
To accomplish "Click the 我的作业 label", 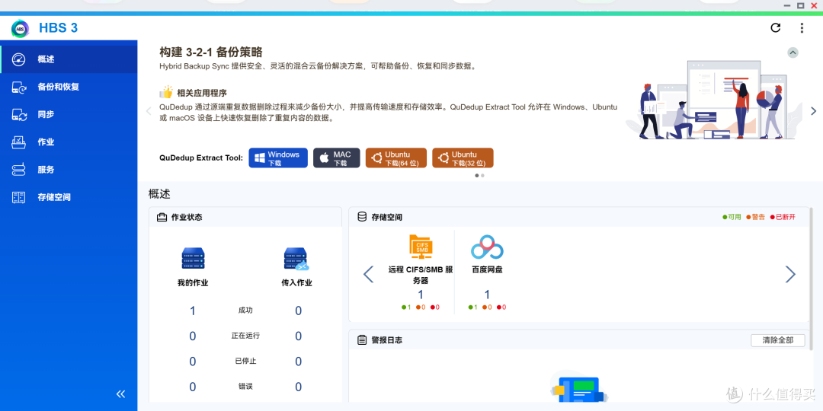I will [193, 282].
